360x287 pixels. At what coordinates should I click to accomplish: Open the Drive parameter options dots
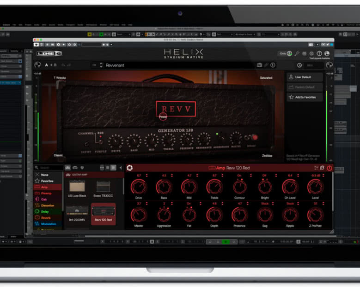(x=146, y=176)
